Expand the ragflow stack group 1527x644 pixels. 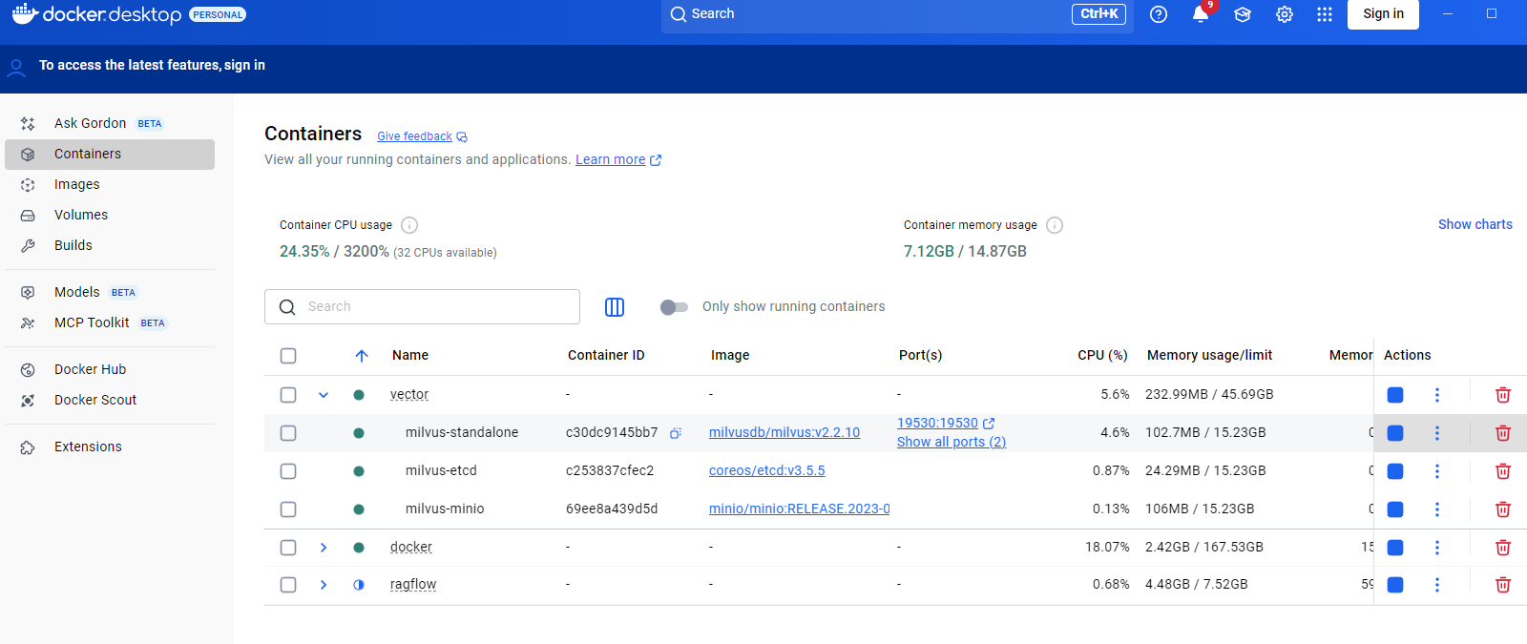(x=324, y=585)
